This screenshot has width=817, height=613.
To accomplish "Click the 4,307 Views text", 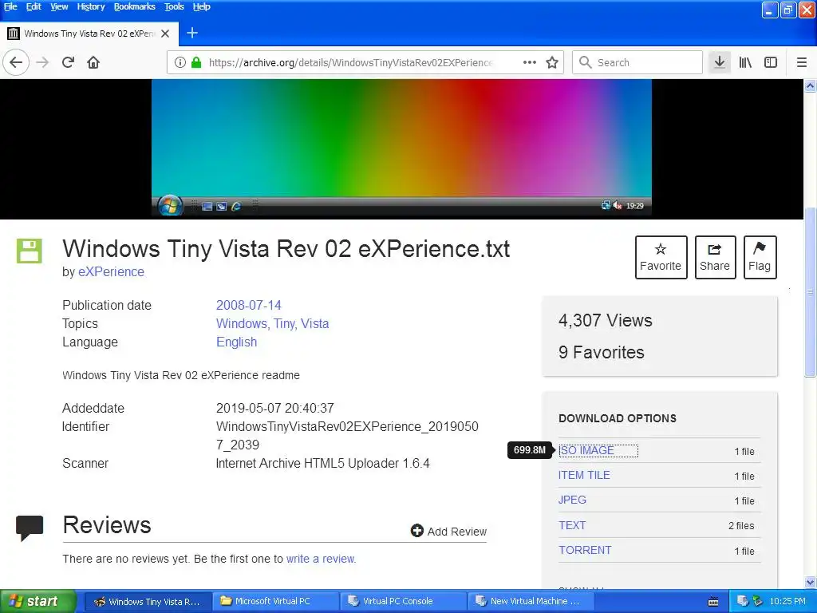I will tap(605, 321).
